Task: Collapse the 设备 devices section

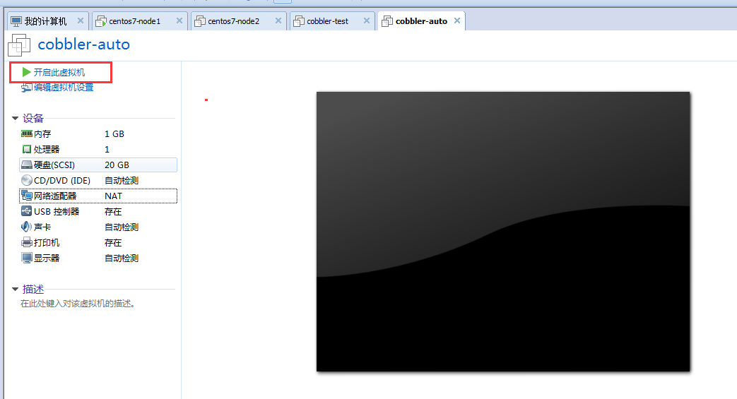Action: coord(15,119)
